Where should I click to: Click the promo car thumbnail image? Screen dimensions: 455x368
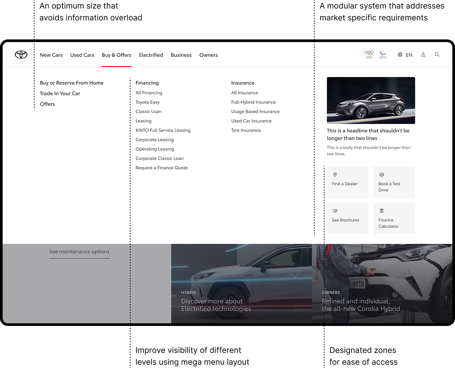click(371, 100)
